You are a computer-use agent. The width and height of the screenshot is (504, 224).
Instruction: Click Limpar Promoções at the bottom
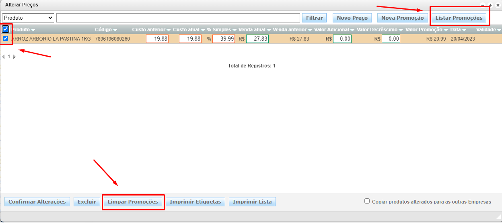click(x=133, y=202)
